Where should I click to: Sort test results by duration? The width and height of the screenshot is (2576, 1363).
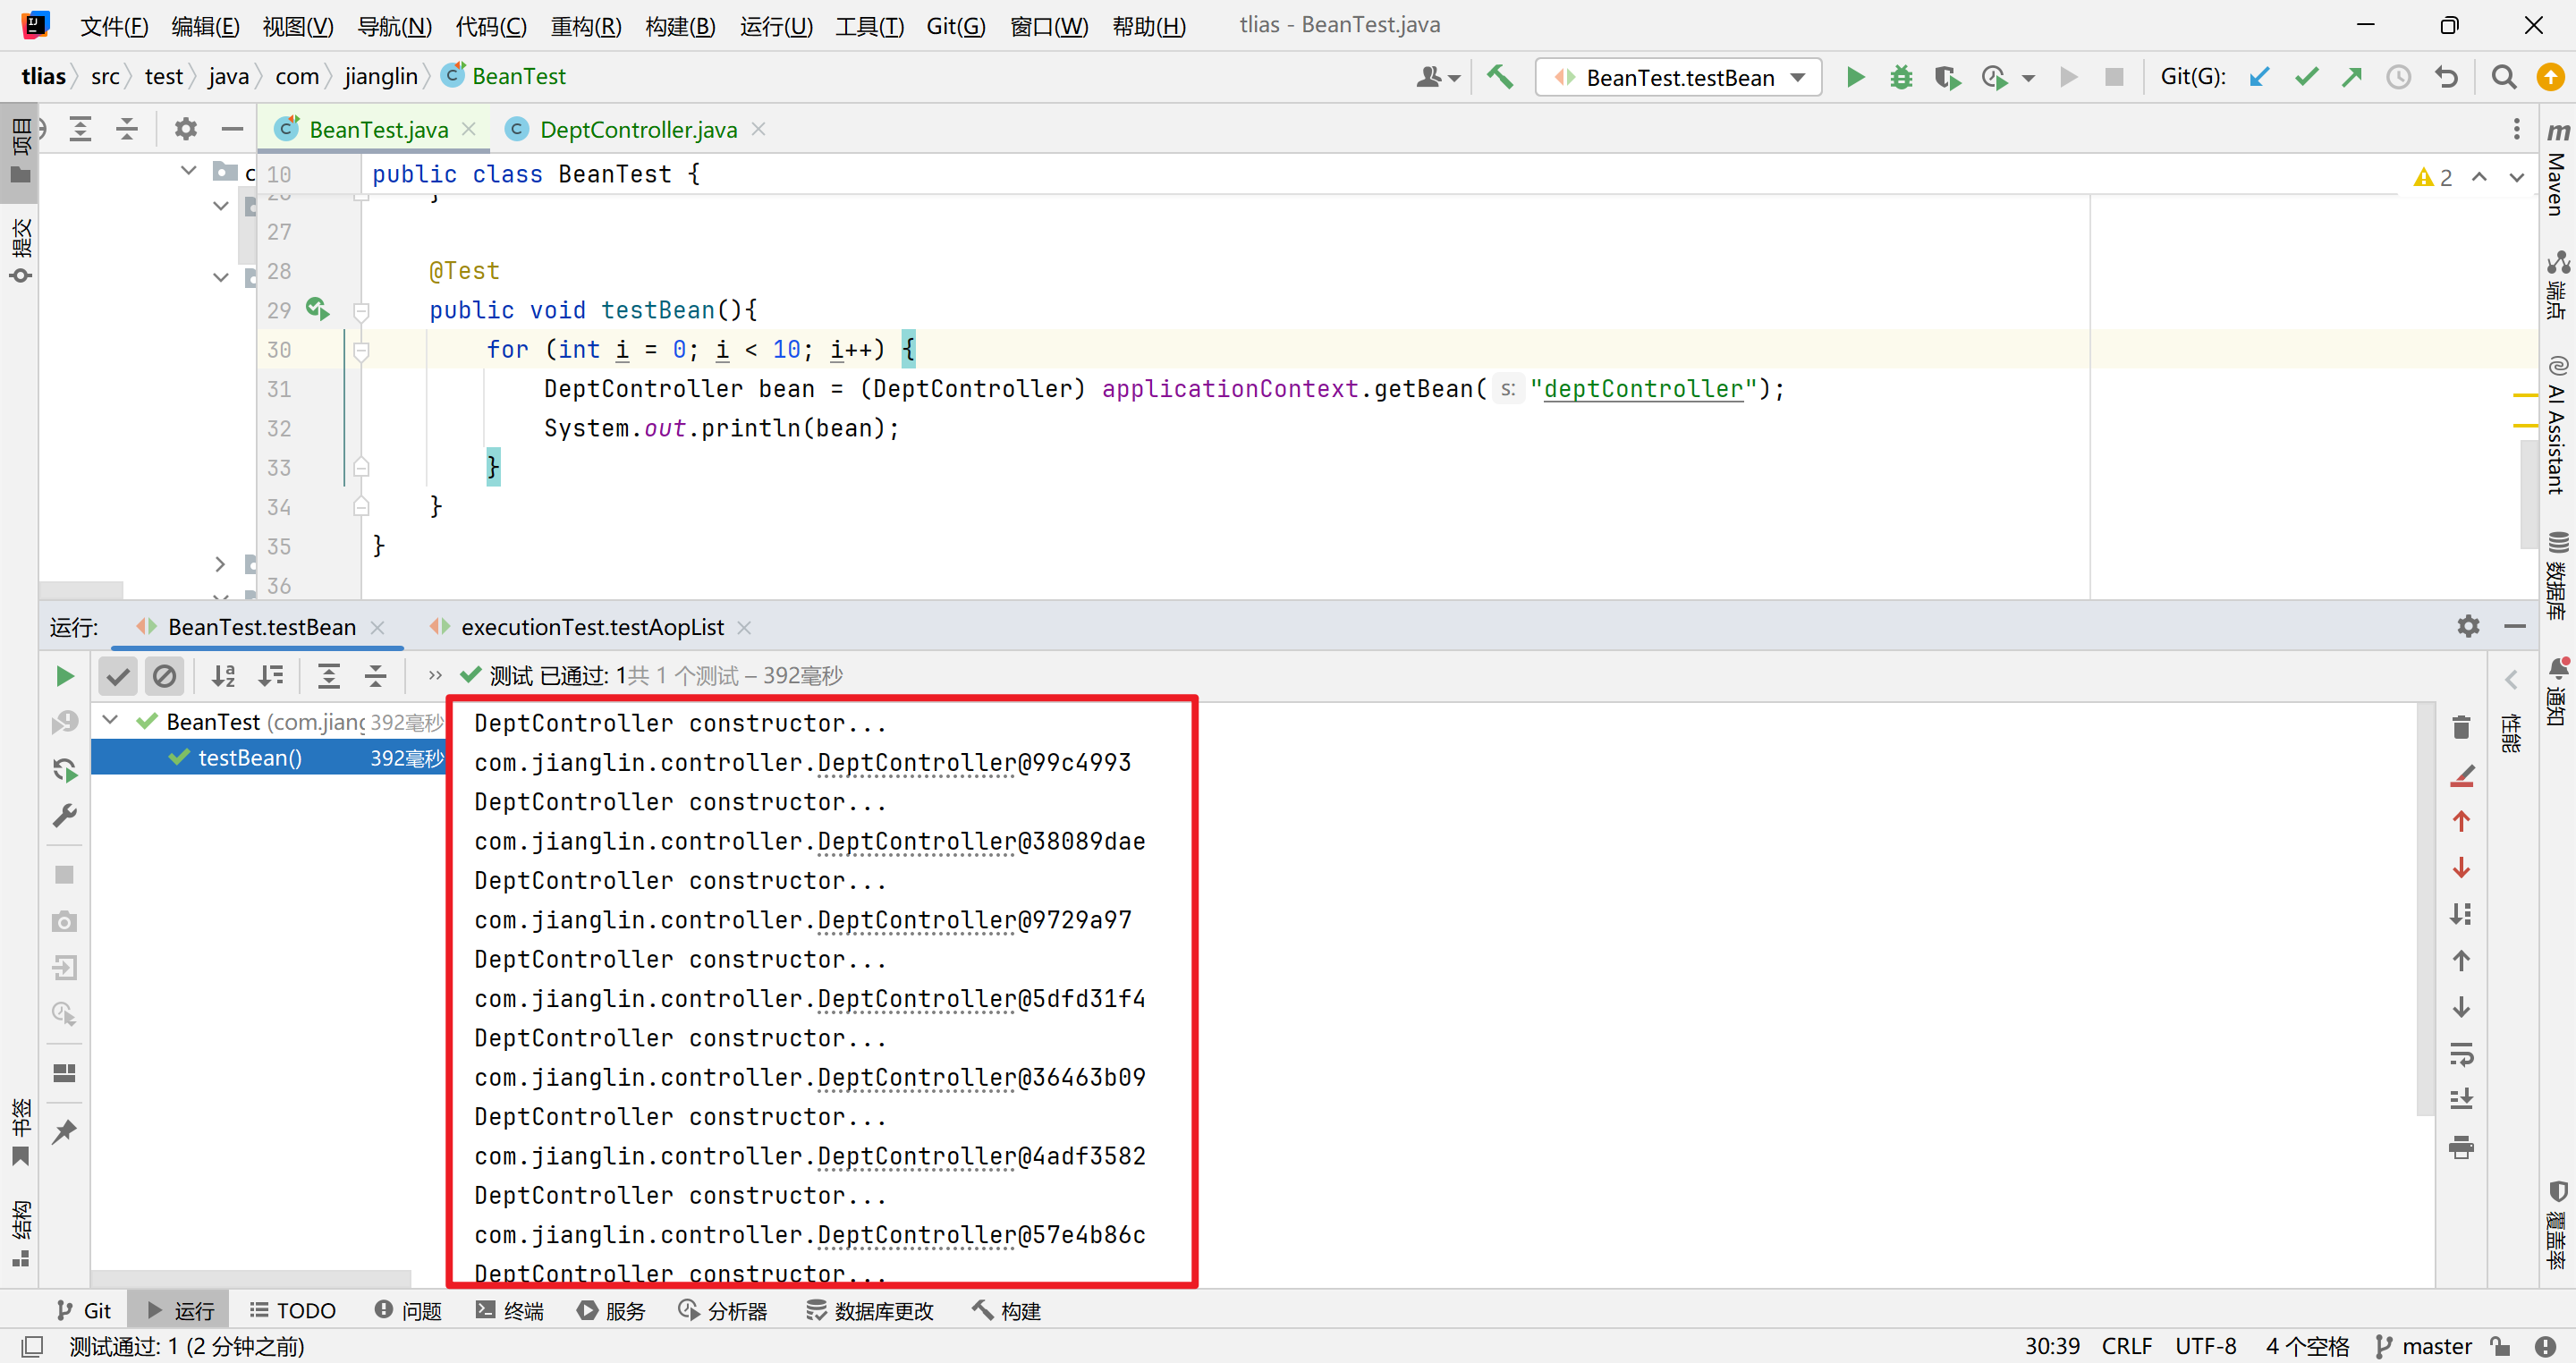[271, 677]
